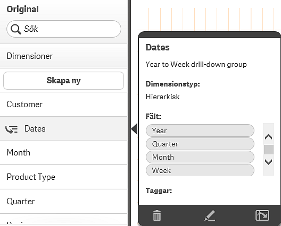Select the Month dimension in list
This screenshot has width=281, height=226.
[64, 153]
